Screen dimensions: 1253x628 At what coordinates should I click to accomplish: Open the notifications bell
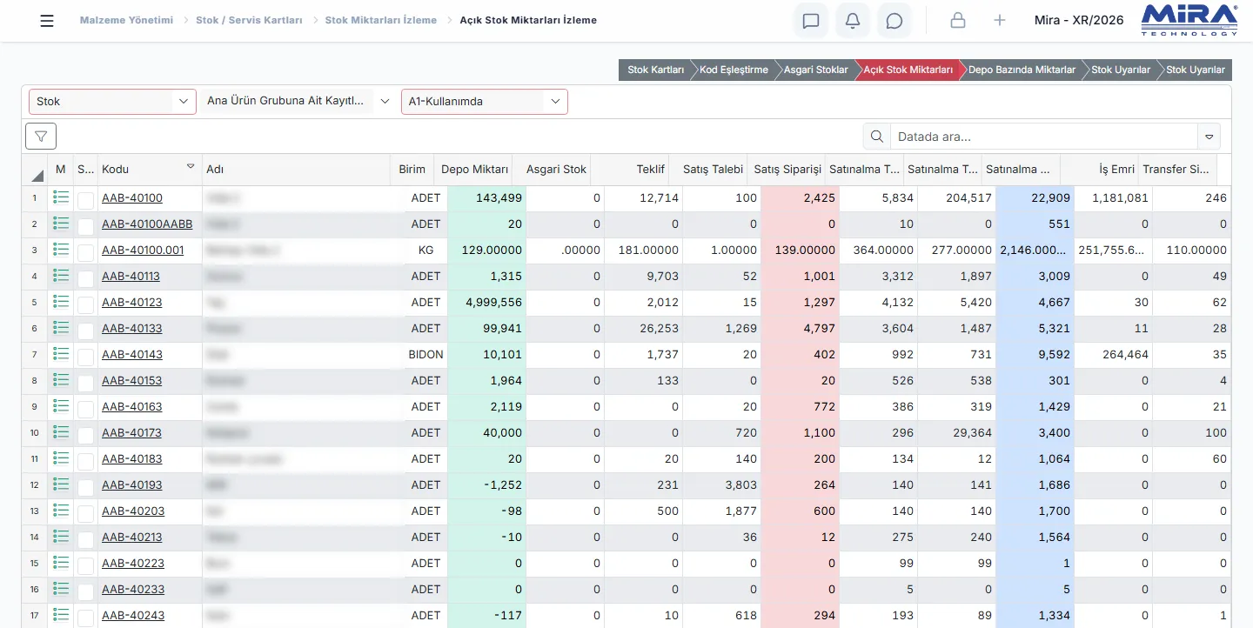click(853, 21)
